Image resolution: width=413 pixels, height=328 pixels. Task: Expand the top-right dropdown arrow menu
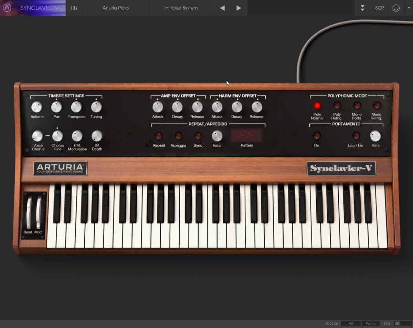pyautogui.click(x=409, y=8)
